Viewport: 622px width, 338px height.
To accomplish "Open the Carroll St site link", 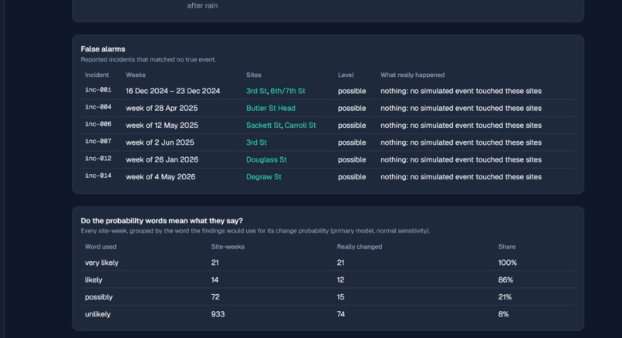I will [x=300, y=125].
